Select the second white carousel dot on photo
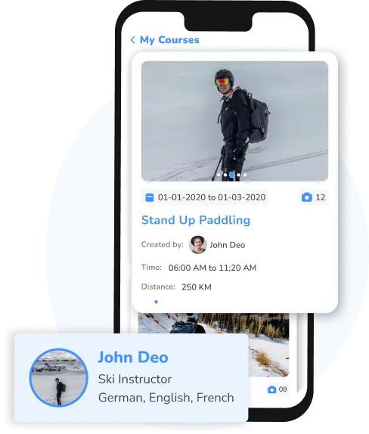The height and width of the screenshot is (434, 369). point(225,175)
